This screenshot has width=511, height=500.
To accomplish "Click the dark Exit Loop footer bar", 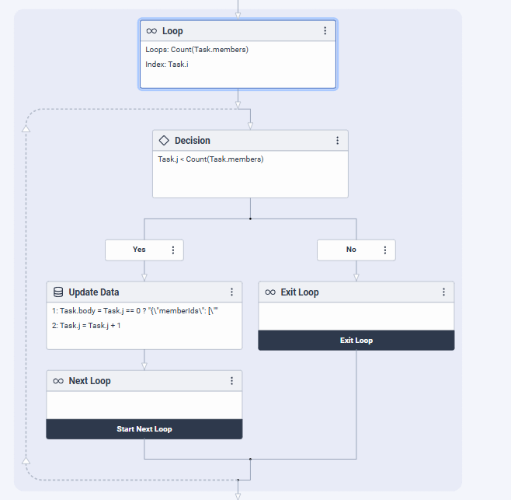I will click(356, 341).
